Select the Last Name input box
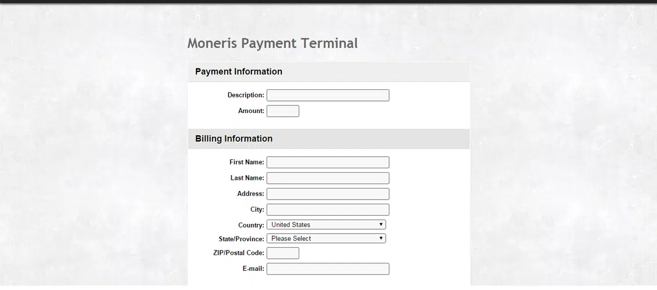The height and width of the screenshot is (290, 657). coord(328,178)
